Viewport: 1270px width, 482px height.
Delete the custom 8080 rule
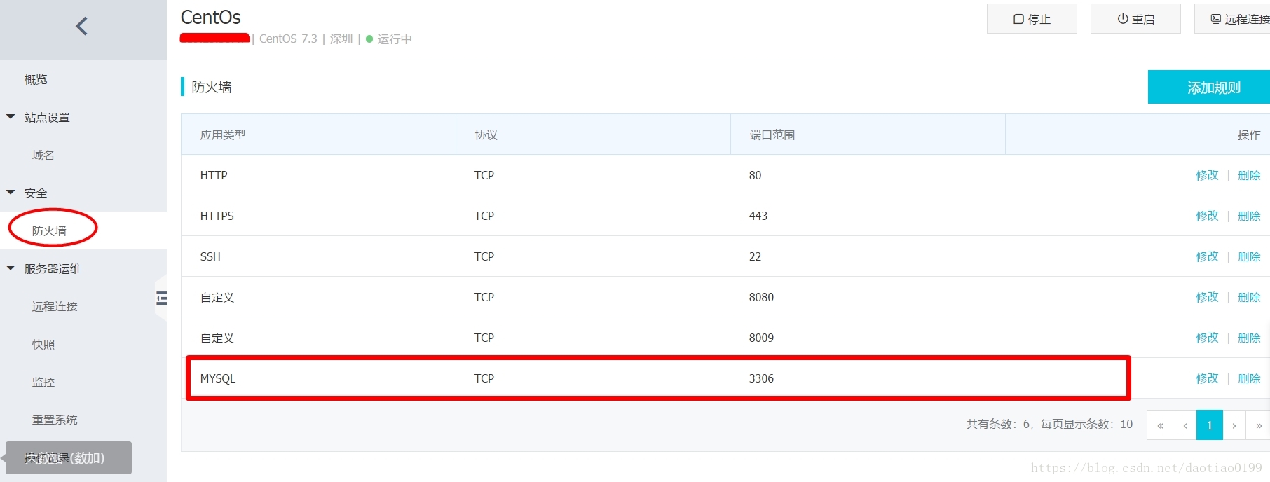coord(1249,297)
